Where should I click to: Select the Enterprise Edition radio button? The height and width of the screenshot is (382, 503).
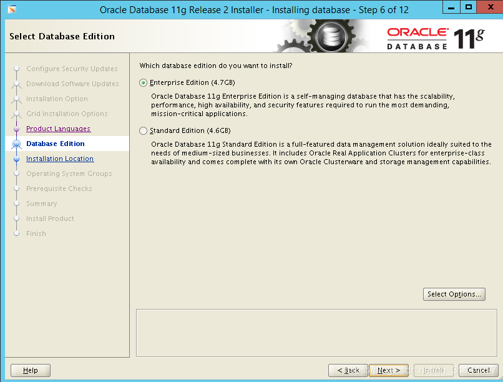(x=143, y=83)
